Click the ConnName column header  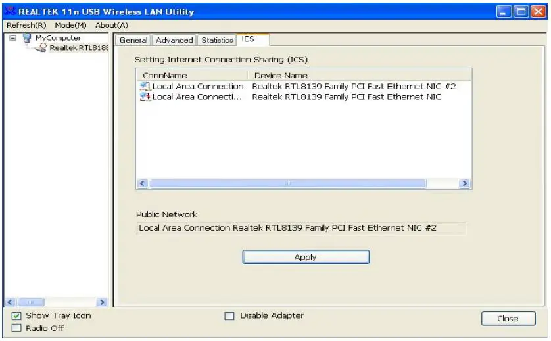[x=192, y=75]
